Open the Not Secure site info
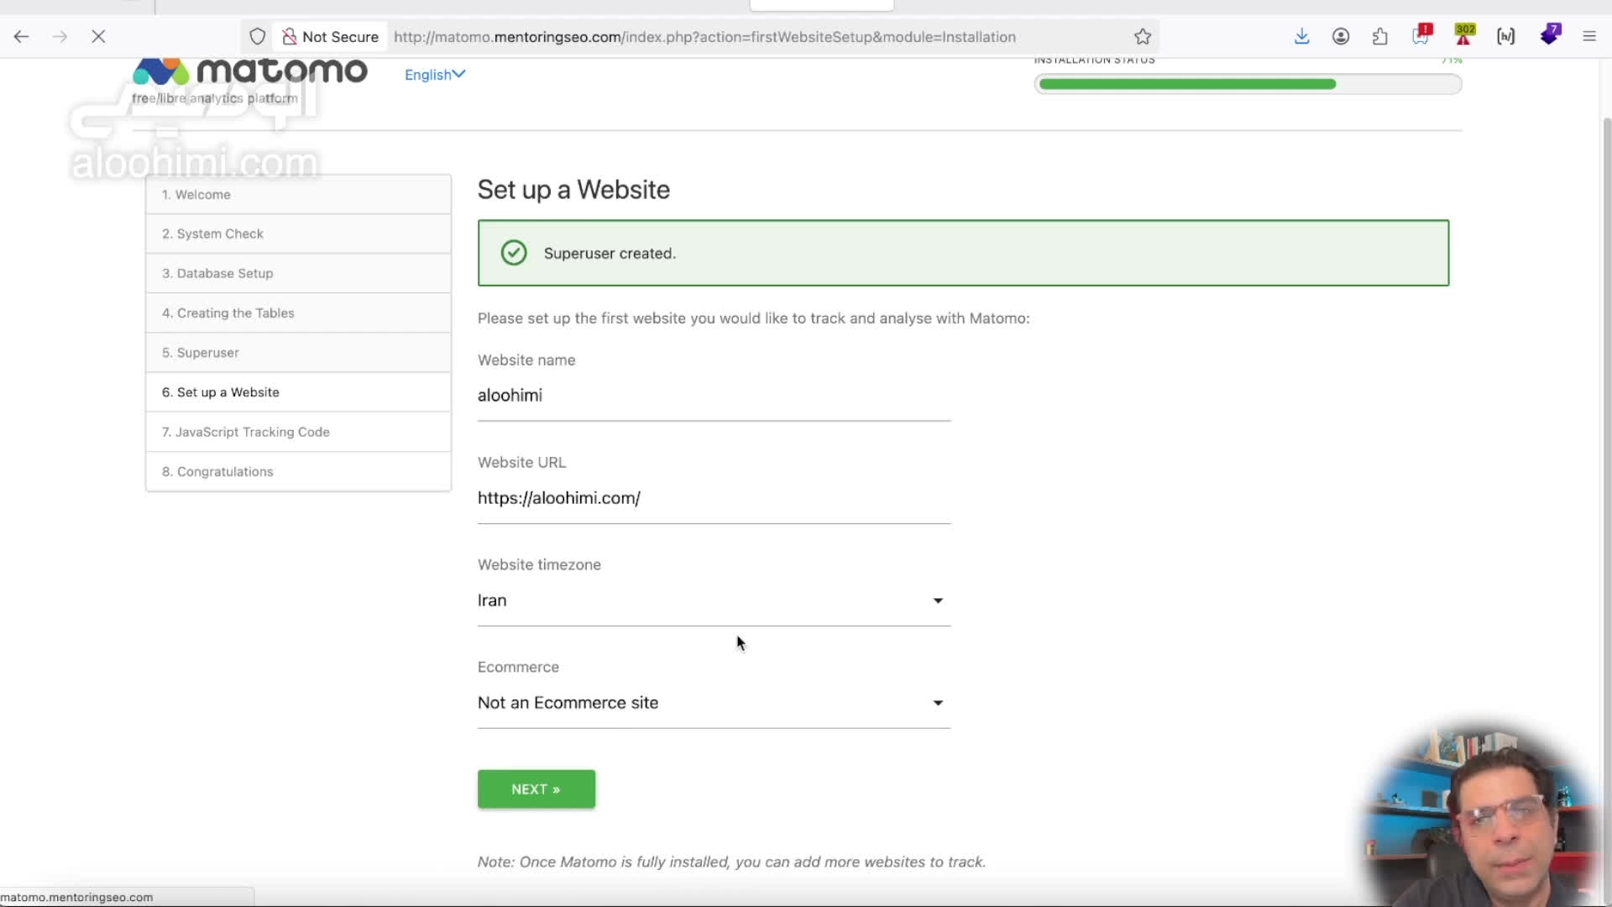Image resolution: width=1612 pixels, height=907 pixels. coord(331,36)
